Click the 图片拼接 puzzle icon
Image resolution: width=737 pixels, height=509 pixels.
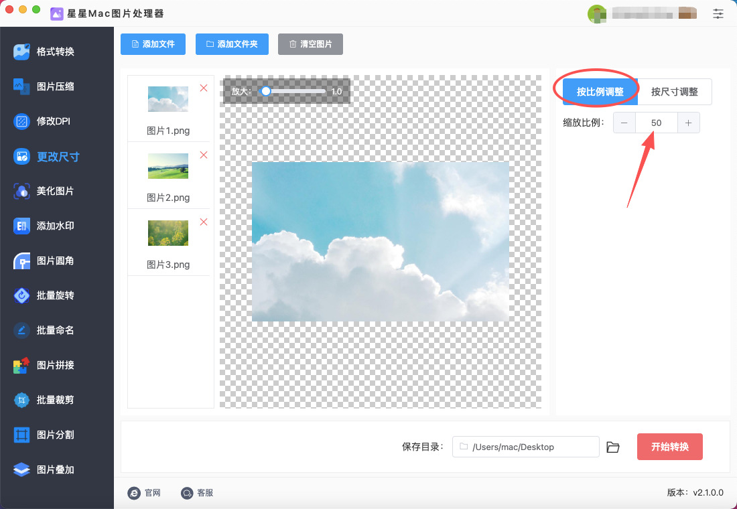click(x=21, y=365)
